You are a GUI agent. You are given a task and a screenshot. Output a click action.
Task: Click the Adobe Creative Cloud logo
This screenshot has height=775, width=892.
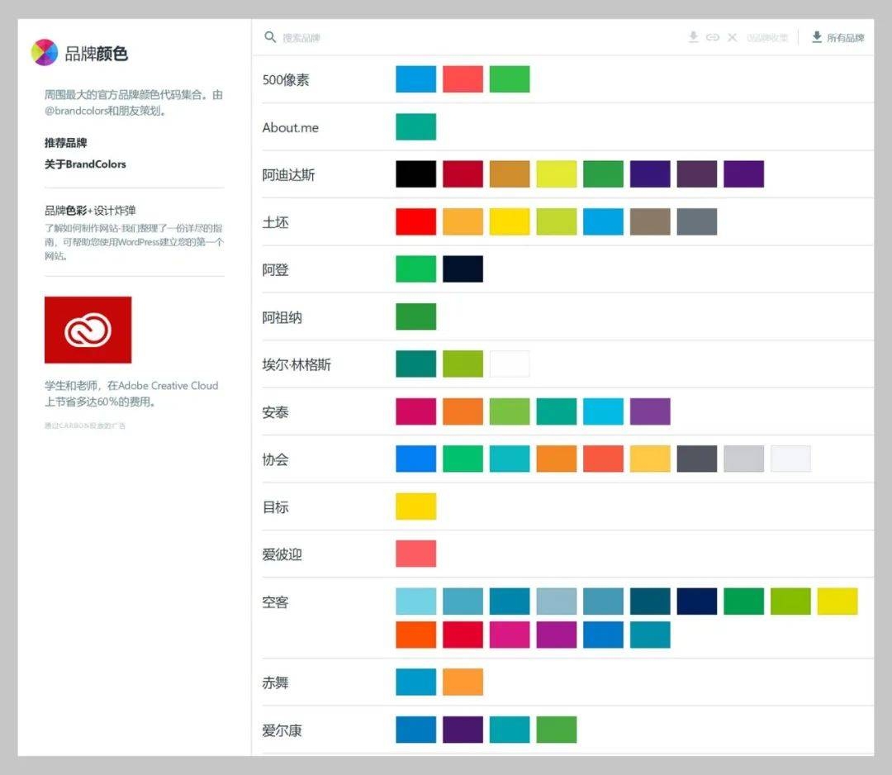pos(88,330)
